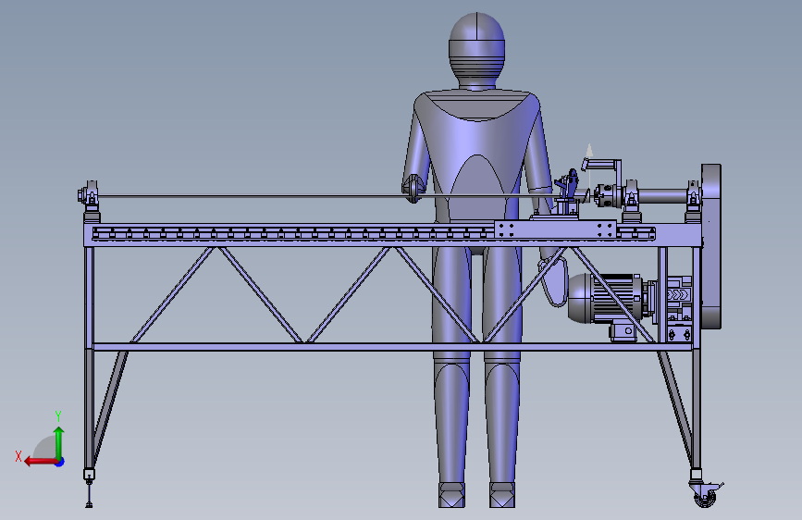This screenshot has width=802, height=520.
Task: Click the green Y axis arrow of the triad
Action: pos(59,442)
